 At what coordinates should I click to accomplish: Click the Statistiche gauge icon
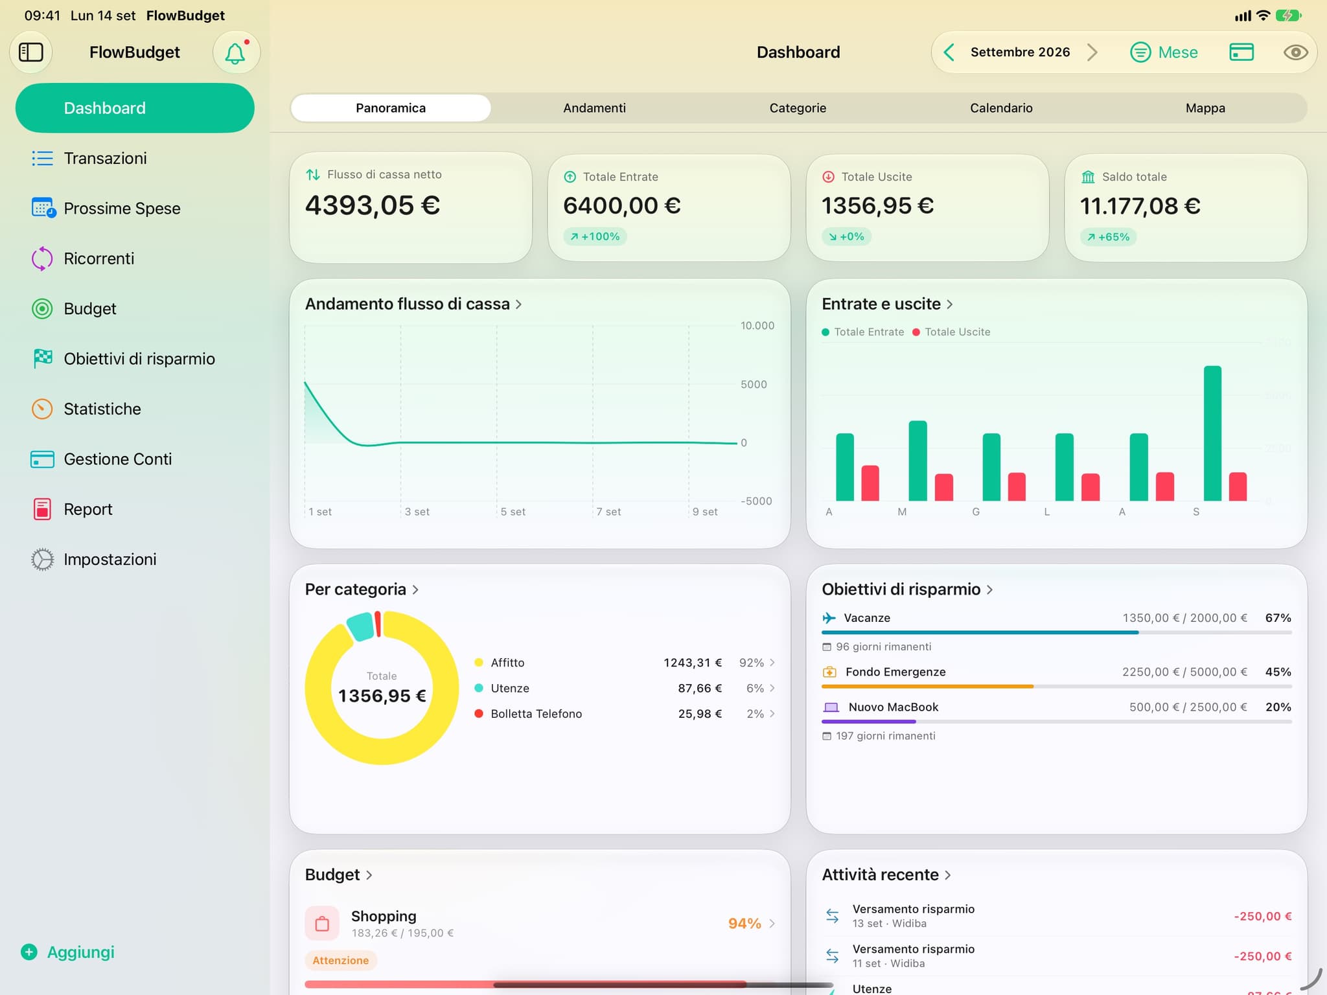pyautogui.click(x=42, y=409)
